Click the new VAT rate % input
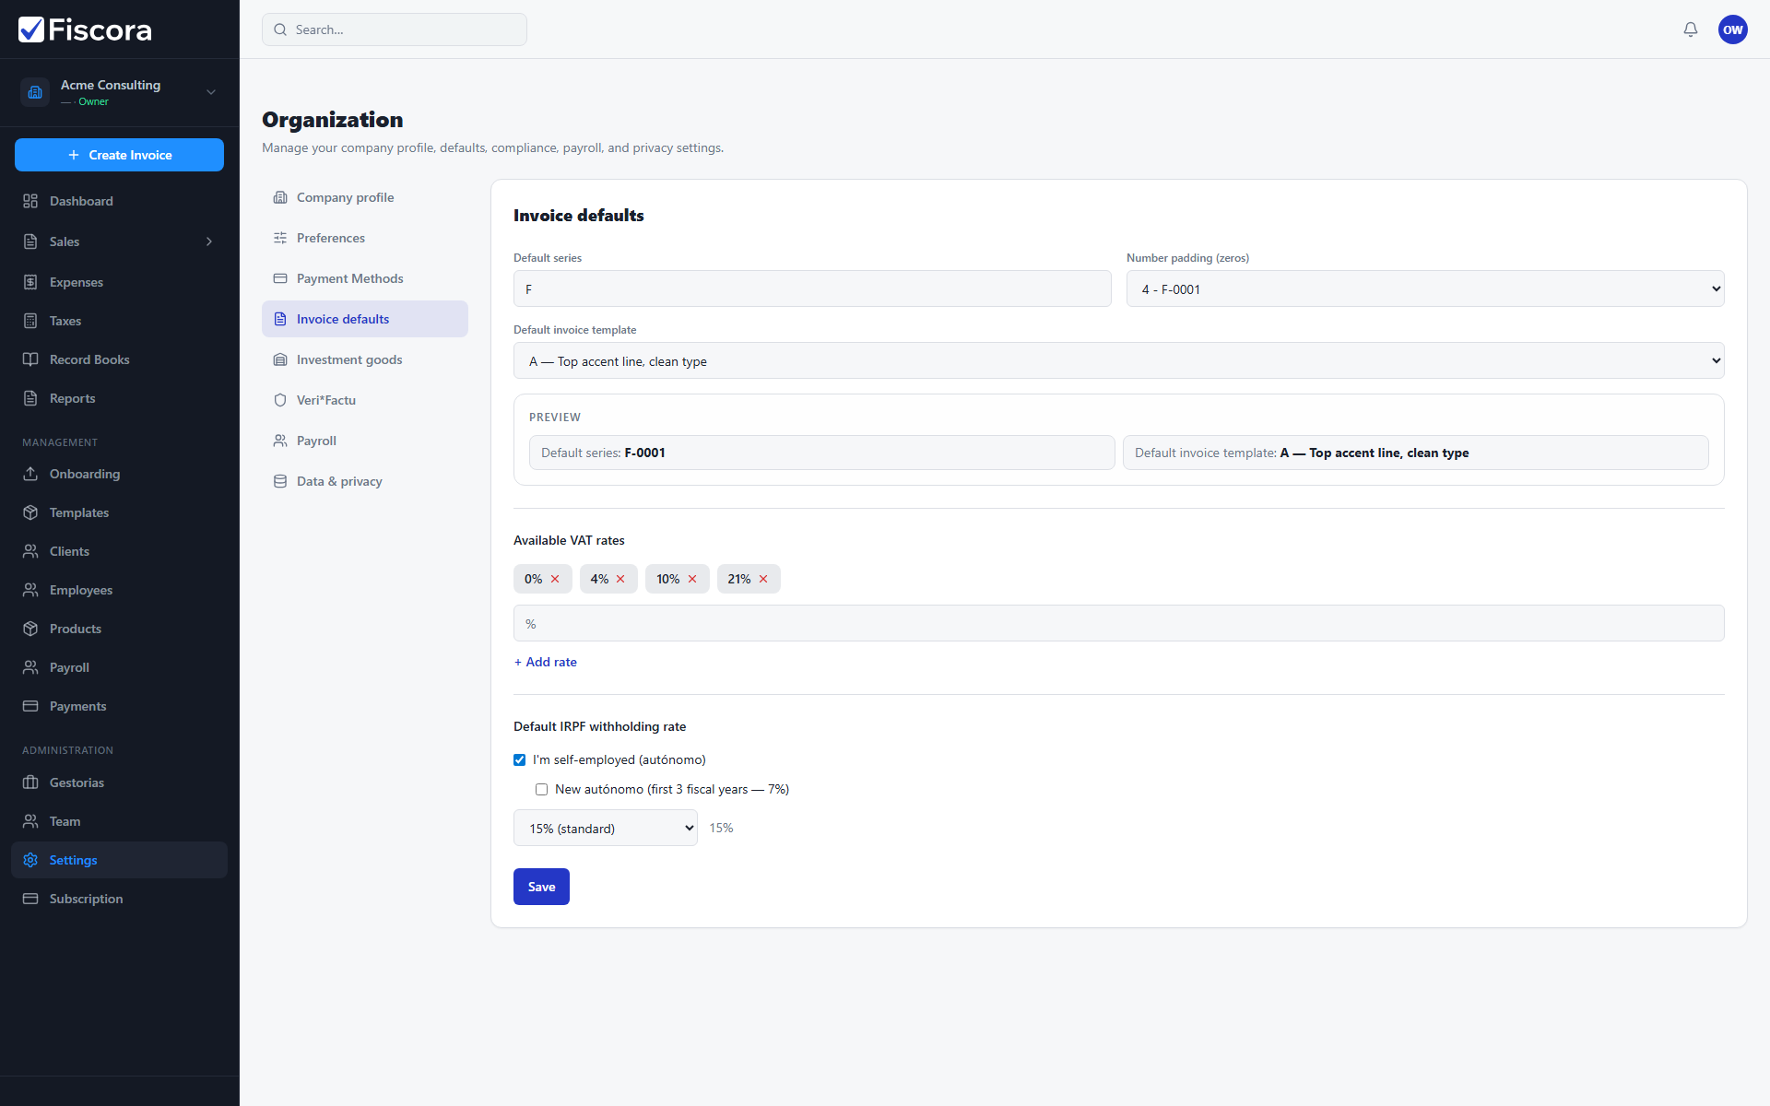This screenshot has height=1106, width=1770. [x=1118, y=623]
